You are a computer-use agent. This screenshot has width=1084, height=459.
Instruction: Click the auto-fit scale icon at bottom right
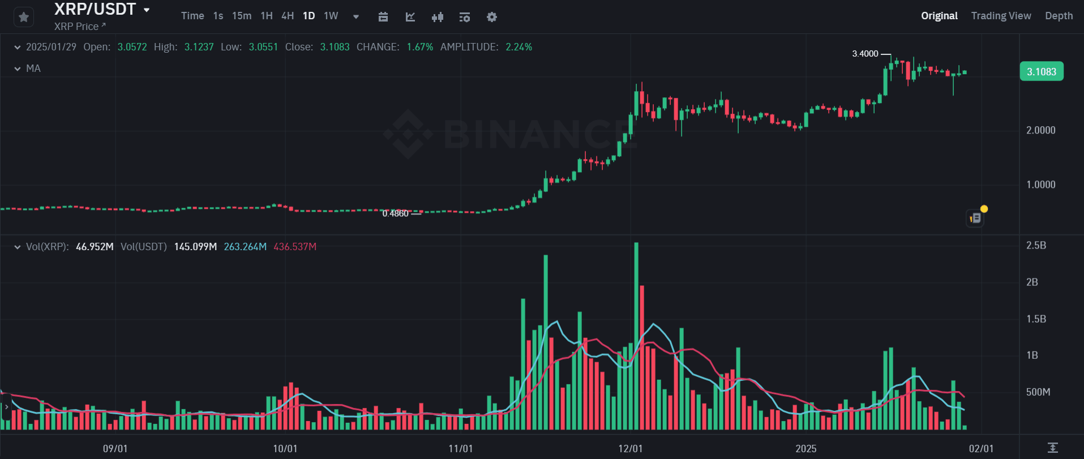(x=1052, y=448)
